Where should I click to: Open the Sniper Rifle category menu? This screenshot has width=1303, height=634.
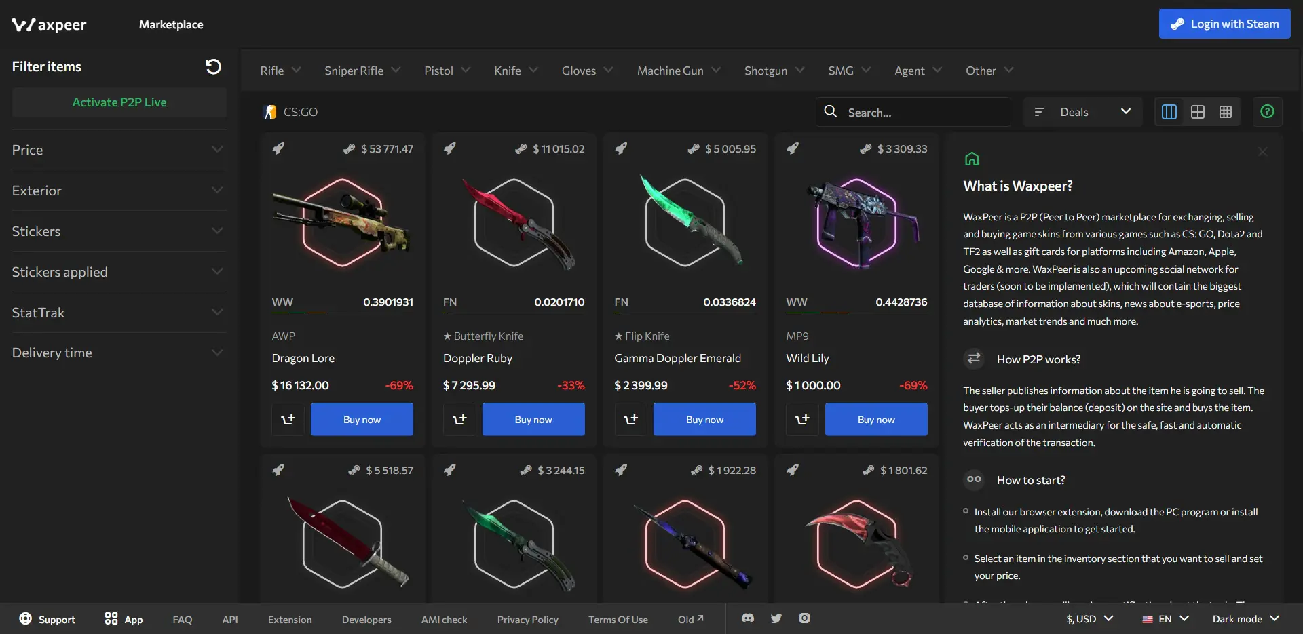click(362, 71)
